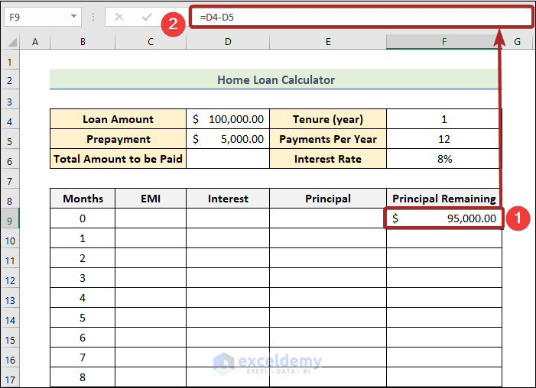Select column D header
This screenshot has width=536, height=388.
point(228,42)
